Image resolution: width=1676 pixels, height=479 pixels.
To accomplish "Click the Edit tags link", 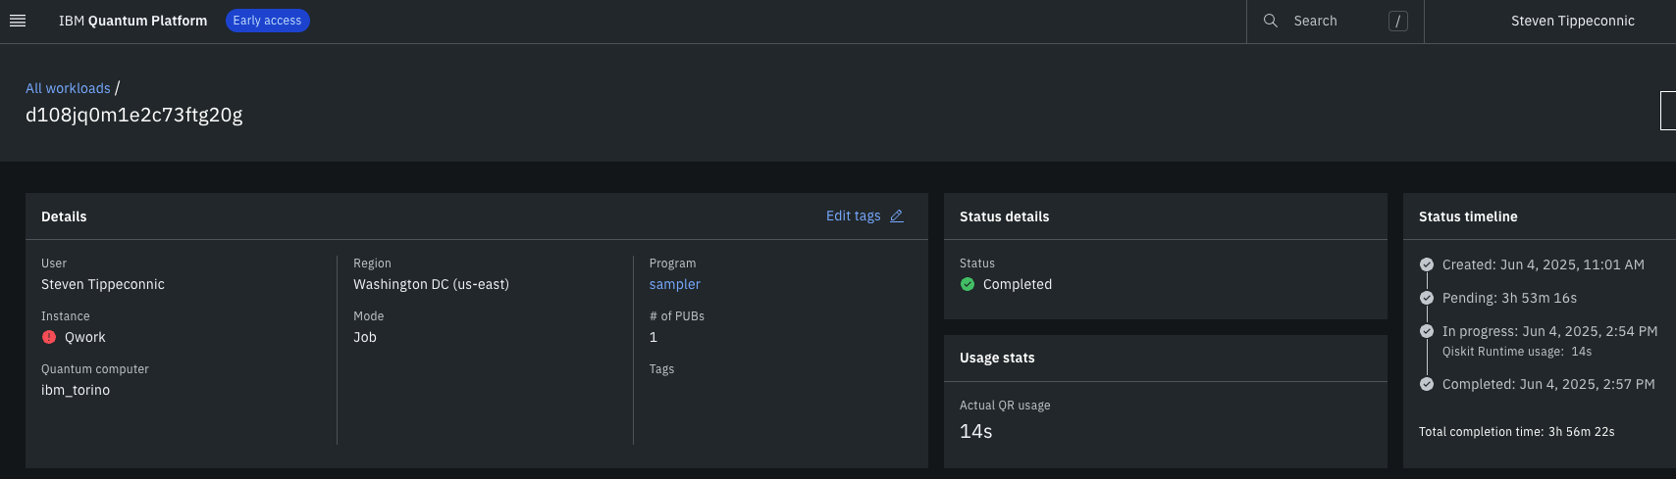I will coord(854,216).
